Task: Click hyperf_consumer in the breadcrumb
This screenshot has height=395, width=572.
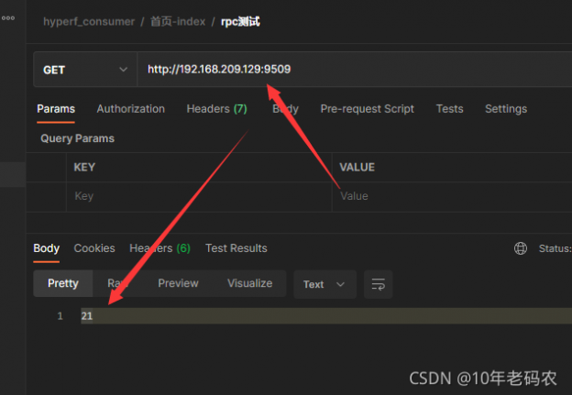Action: click(88, 21)
